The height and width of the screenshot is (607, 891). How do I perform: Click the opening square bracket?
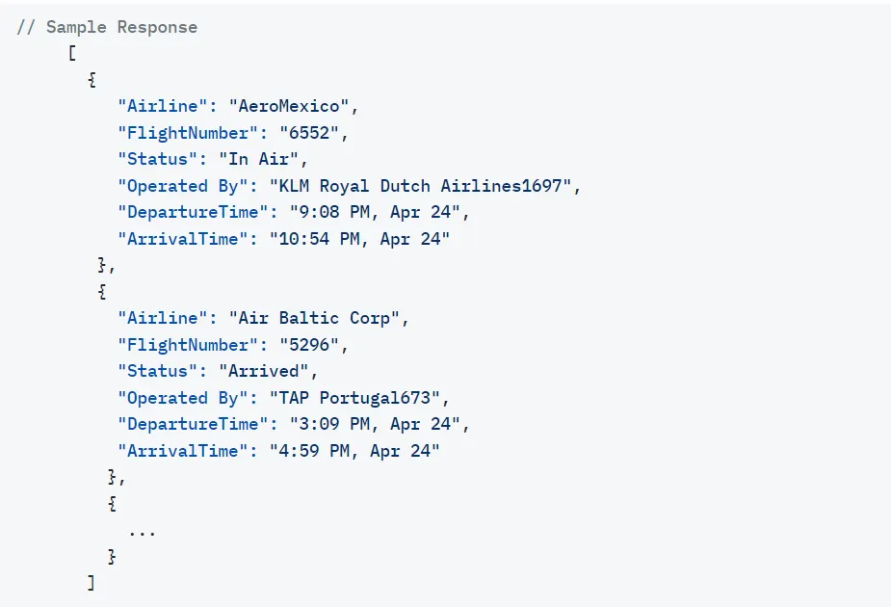click(72, 53)
